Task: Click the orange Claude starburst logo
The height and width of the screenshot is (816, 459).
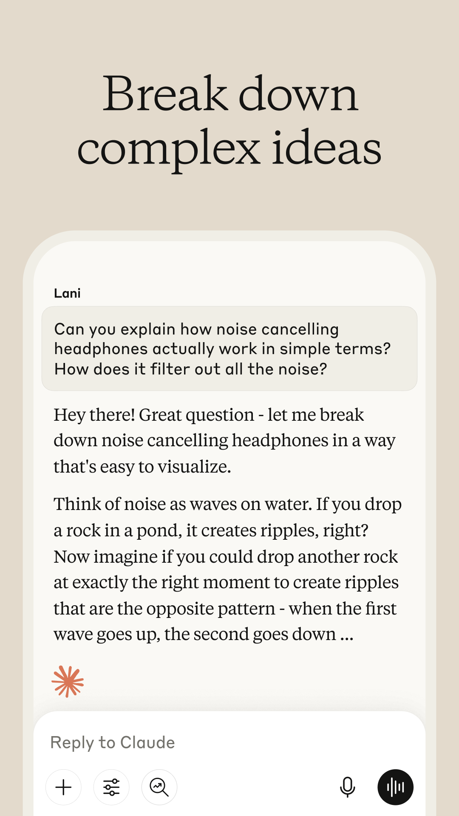Action: pyautogui.click(x=68, y=681)
